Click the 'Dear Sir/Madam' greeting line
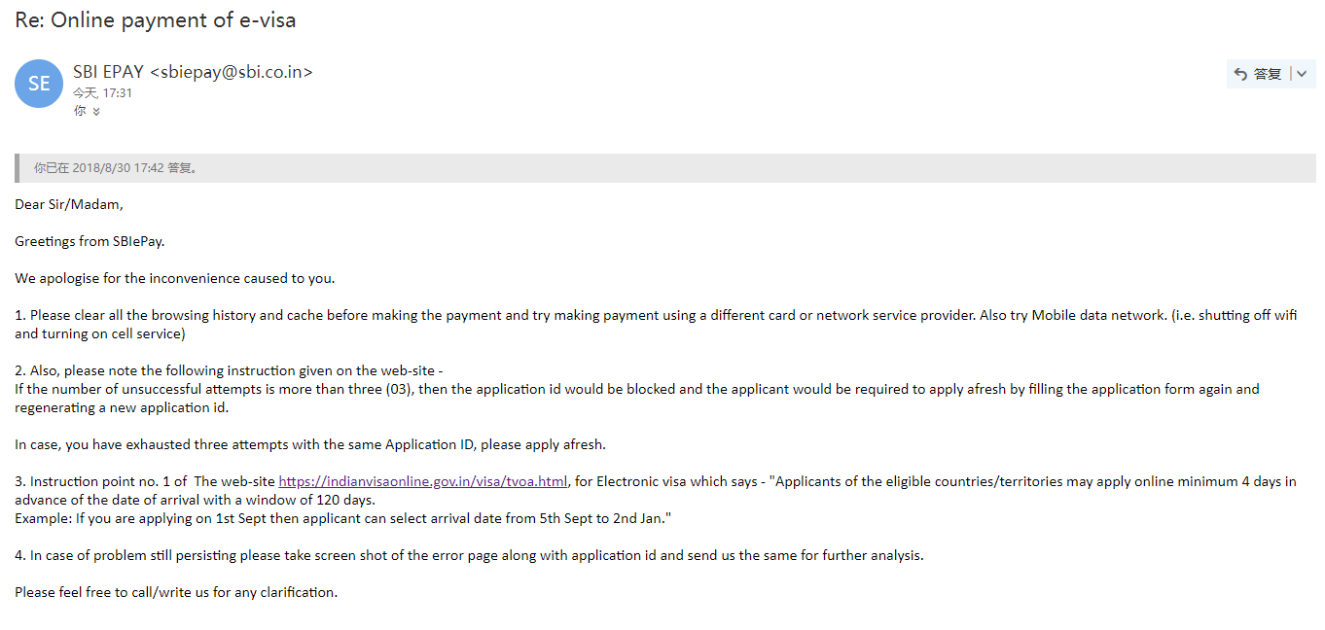Screen dimensions: 1325x630 tap(69, 204)
